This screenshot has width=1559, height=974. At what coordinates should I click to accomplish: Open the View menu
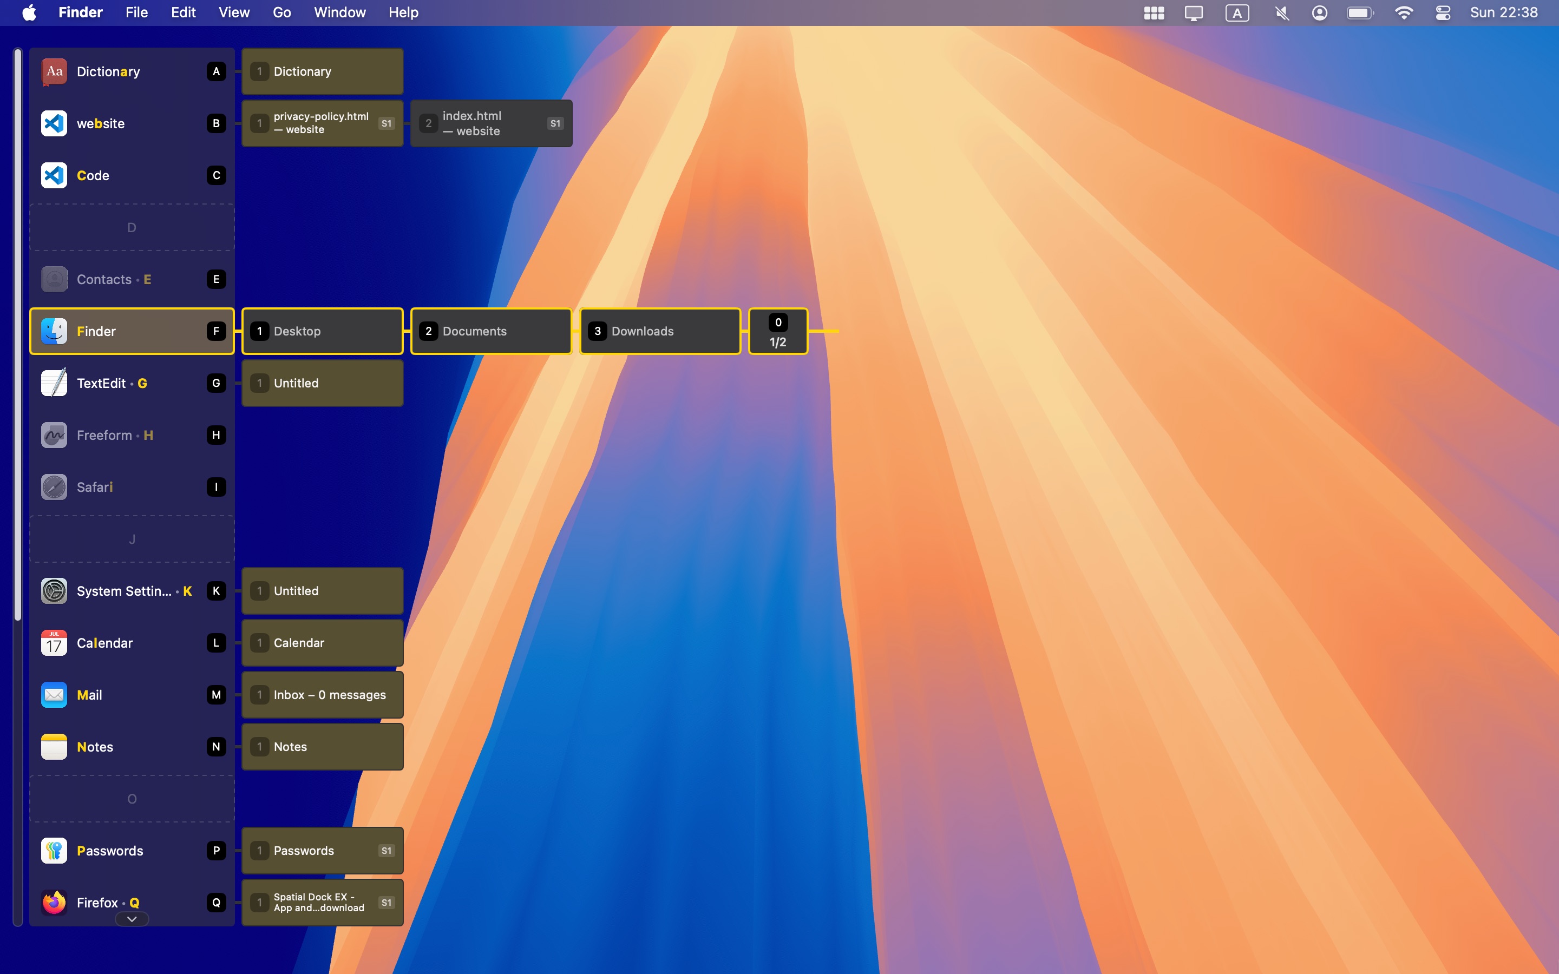click(234, 12)
